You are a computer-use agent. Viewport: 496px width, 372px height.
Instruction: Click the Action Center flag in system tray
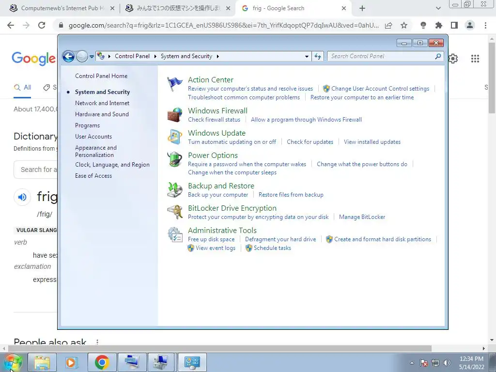click(424, 363)
